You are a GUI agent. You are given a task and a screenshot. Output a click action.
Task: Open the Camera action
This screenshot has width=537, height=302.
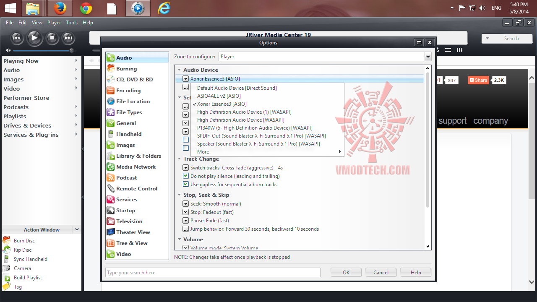pos(22,268)
